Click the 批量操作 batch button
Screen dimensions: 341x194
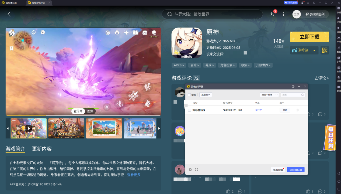click(x=206, y=95)
